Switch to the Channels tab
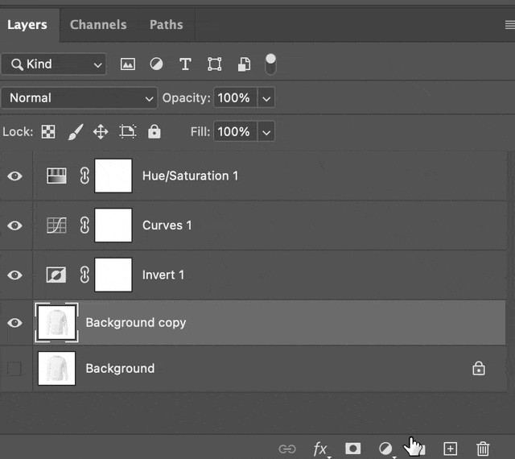The height and width of the screenshot is (459, 515). pos(98,25)
